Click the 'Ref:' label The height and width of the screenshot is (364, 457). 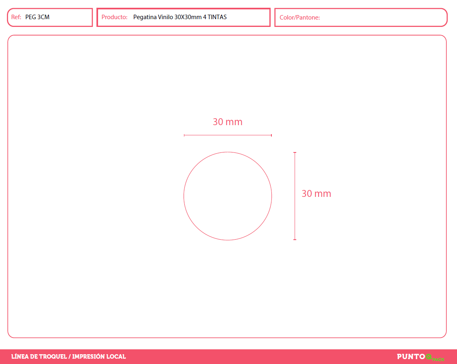(16, 17)
